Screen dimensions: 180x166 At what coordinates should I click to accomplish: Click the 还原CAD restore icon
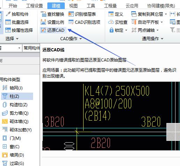[x=43, y=30]
